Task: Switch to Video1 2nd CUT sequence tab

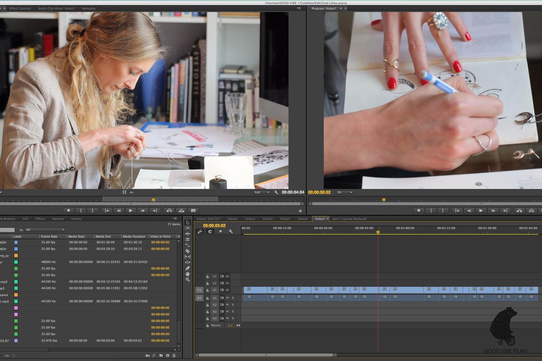Action: pyautogui.click(x=208, y=219)
